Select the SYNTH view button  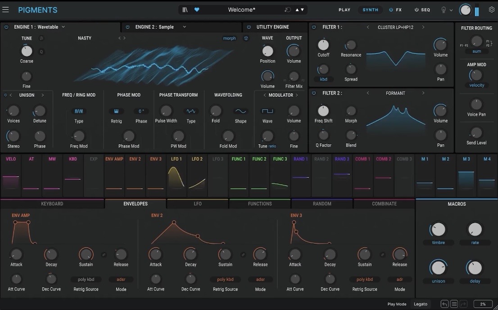(370, 9)
